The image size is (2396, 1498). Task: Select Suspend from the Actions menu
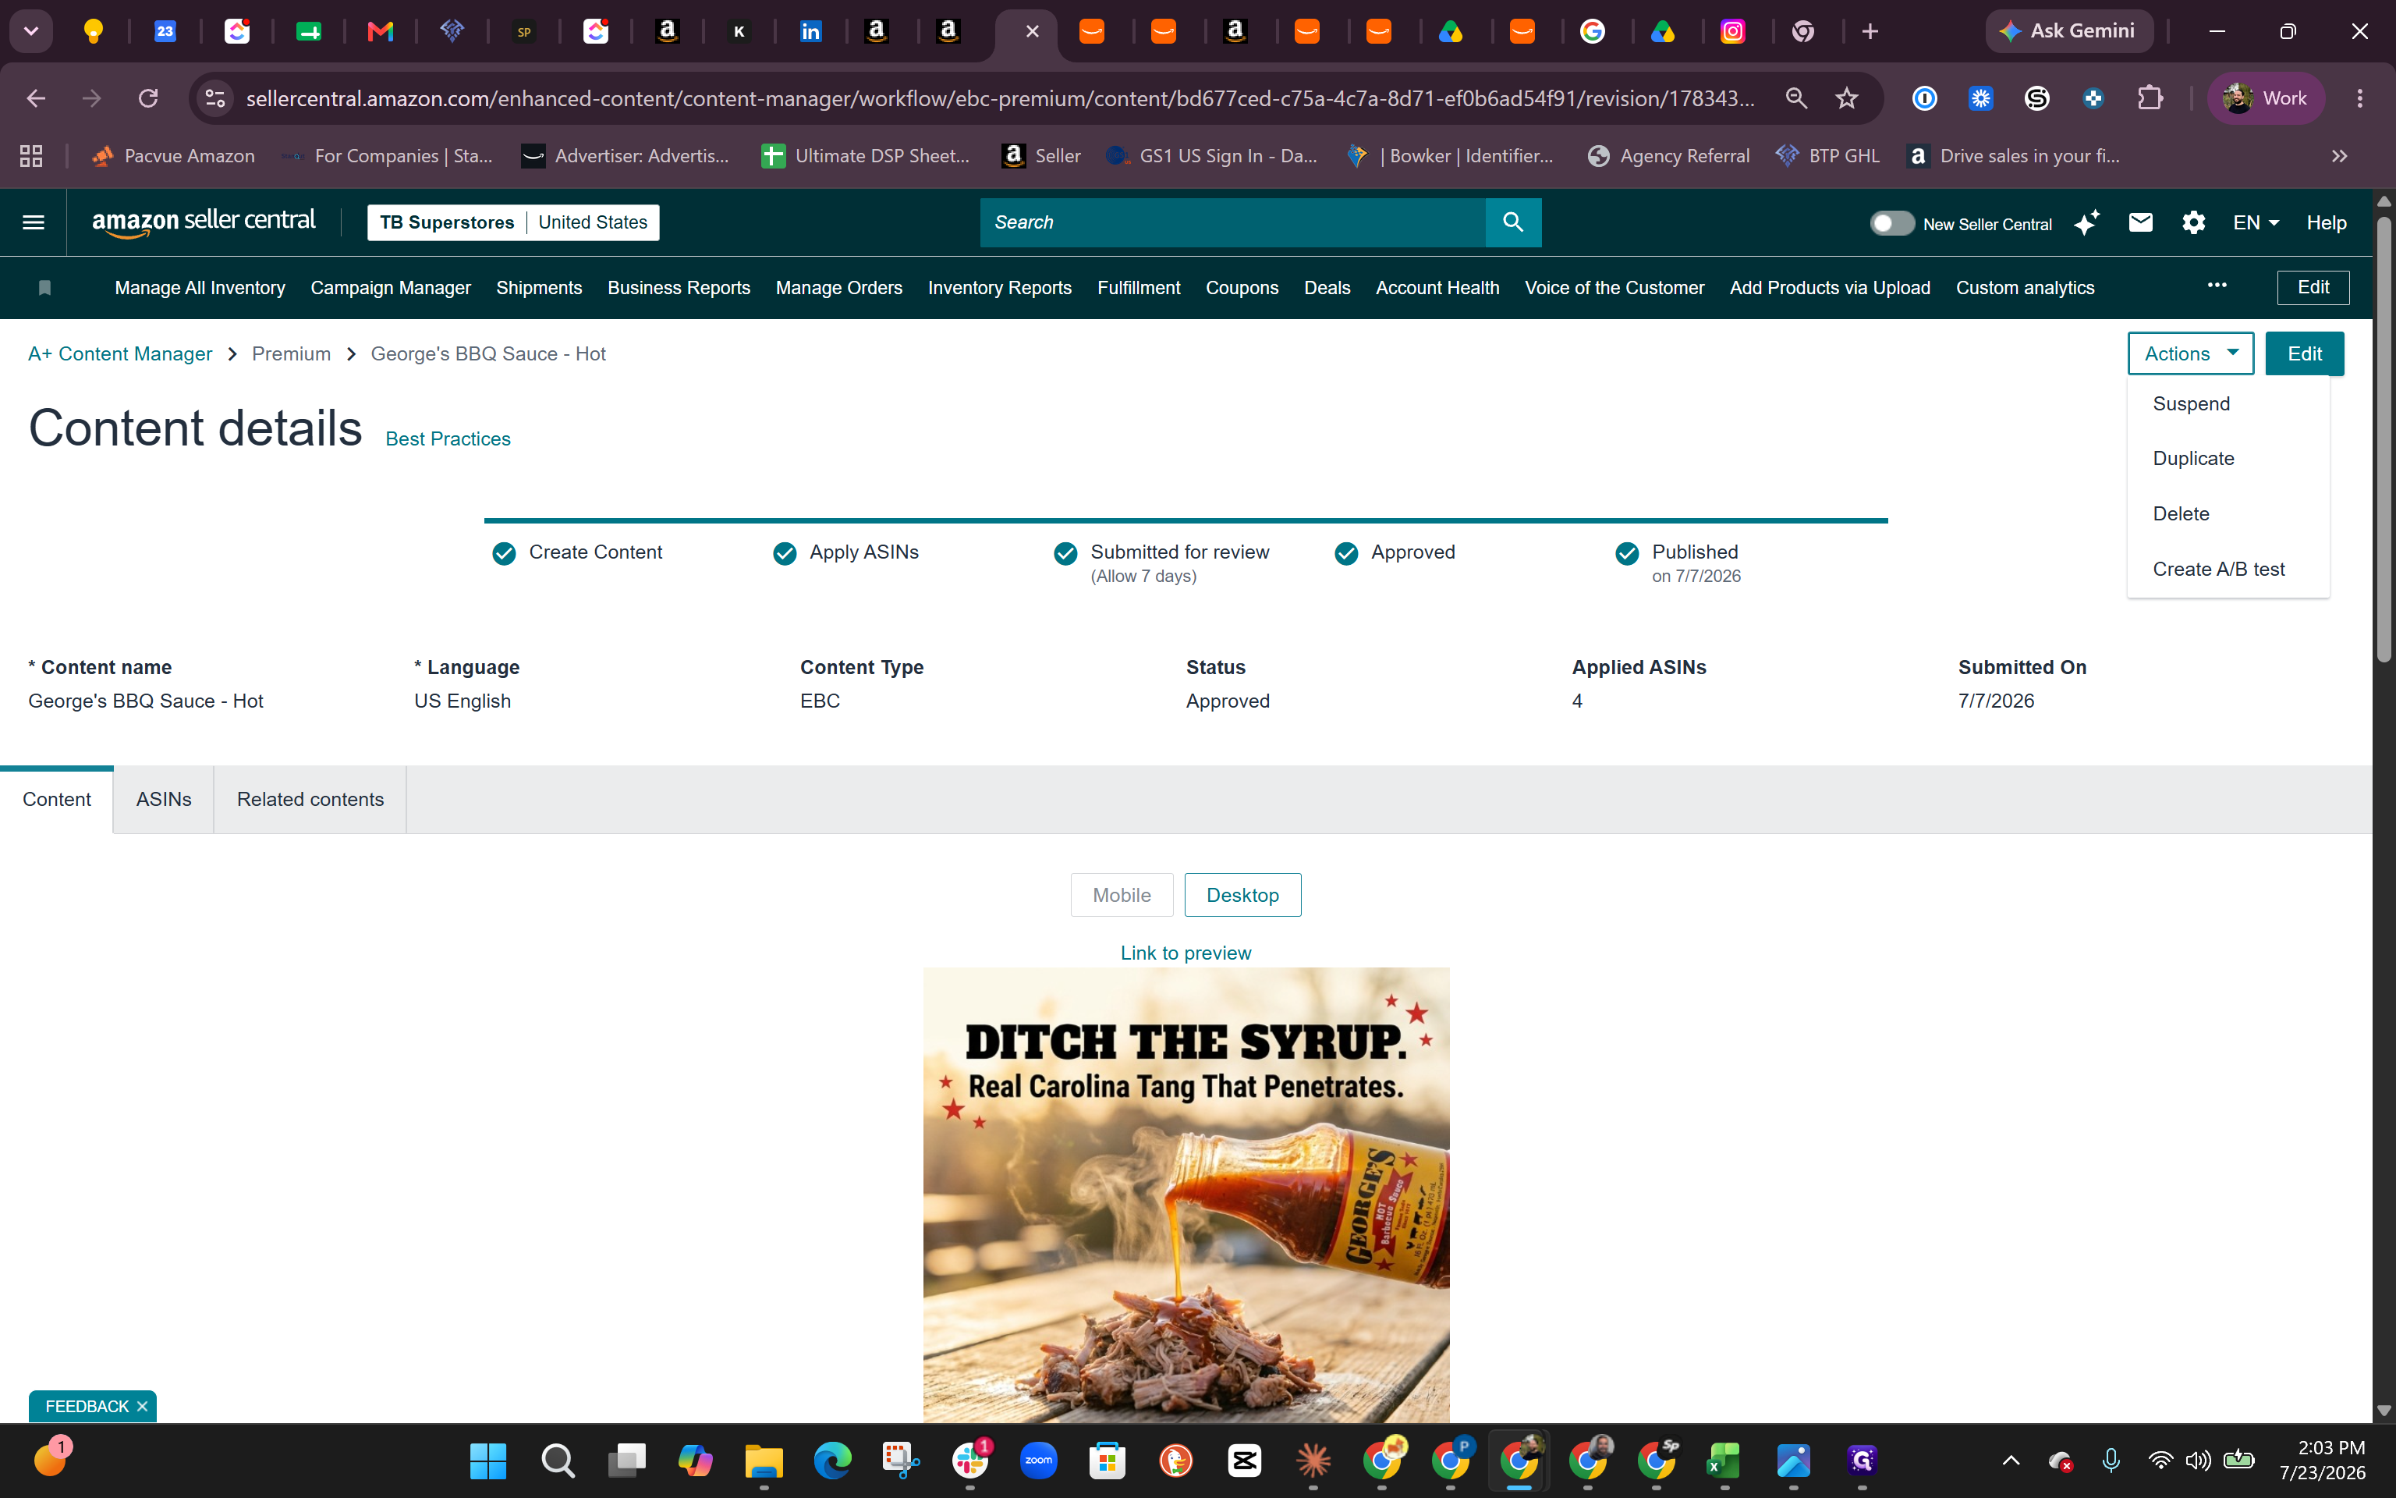pyautogui.click(x=2228, y=404)
